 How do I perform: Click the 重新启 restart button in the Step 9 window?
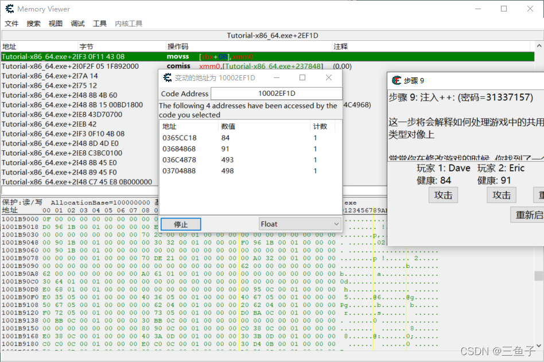pyautogui.click(x=527, y=215)
